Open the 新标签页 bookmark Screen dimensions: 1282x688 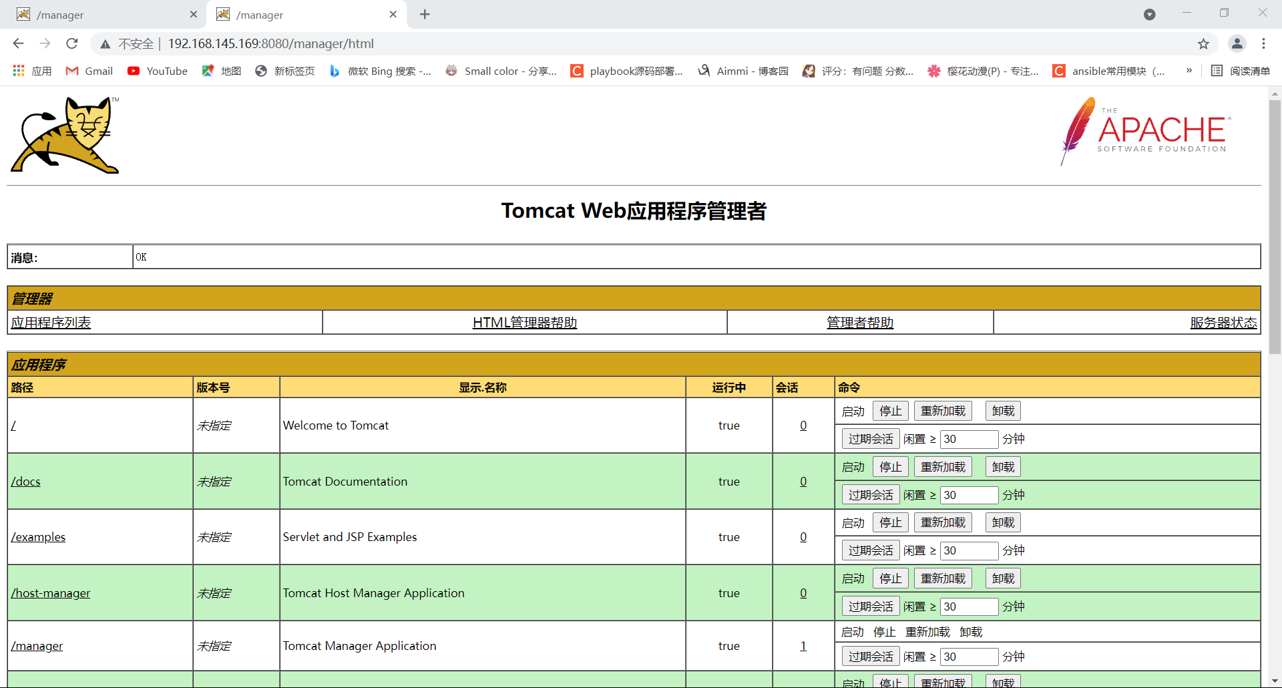point(285,71)
